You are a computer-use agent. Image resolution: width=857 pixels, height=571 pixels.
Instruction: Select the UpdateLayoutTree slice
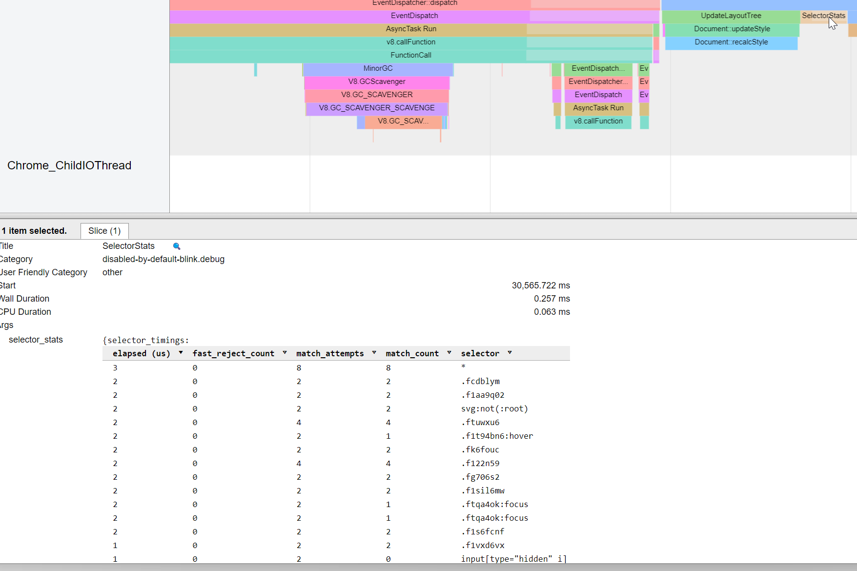731,16
